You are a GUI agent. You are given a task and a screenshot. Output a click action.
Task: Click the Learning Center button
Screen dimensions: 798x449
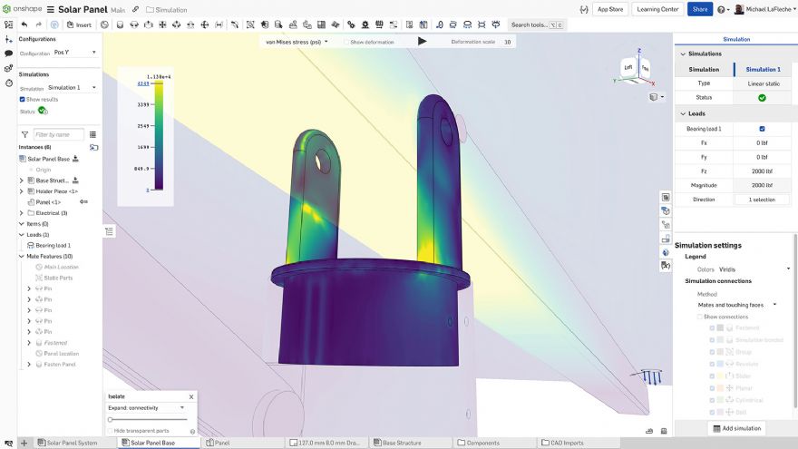tap(657, 9)
